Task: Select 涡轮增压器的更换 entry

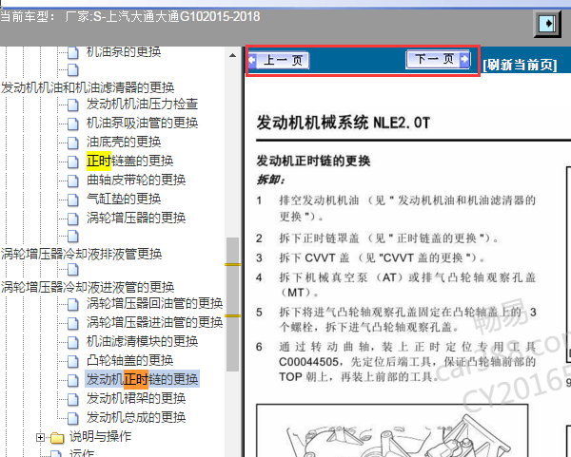Action: tap(136, 218)
